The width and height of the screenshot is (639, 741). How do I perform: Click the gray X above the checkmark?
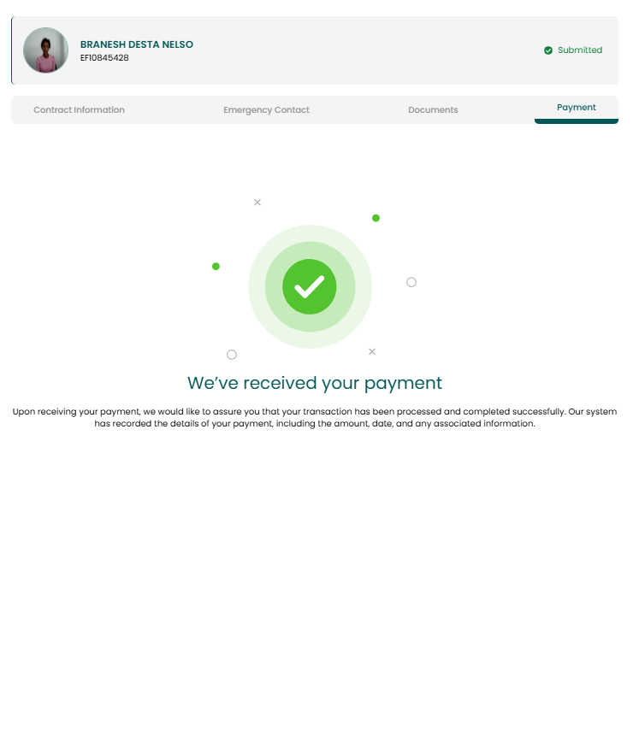(257, 203)
